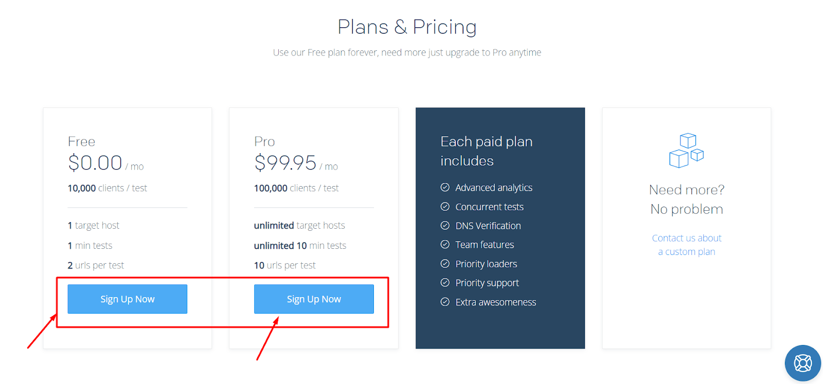Click the checkmark icon beside DNS Verification
This screenshot has width=823, height=384.
[445, 226]
